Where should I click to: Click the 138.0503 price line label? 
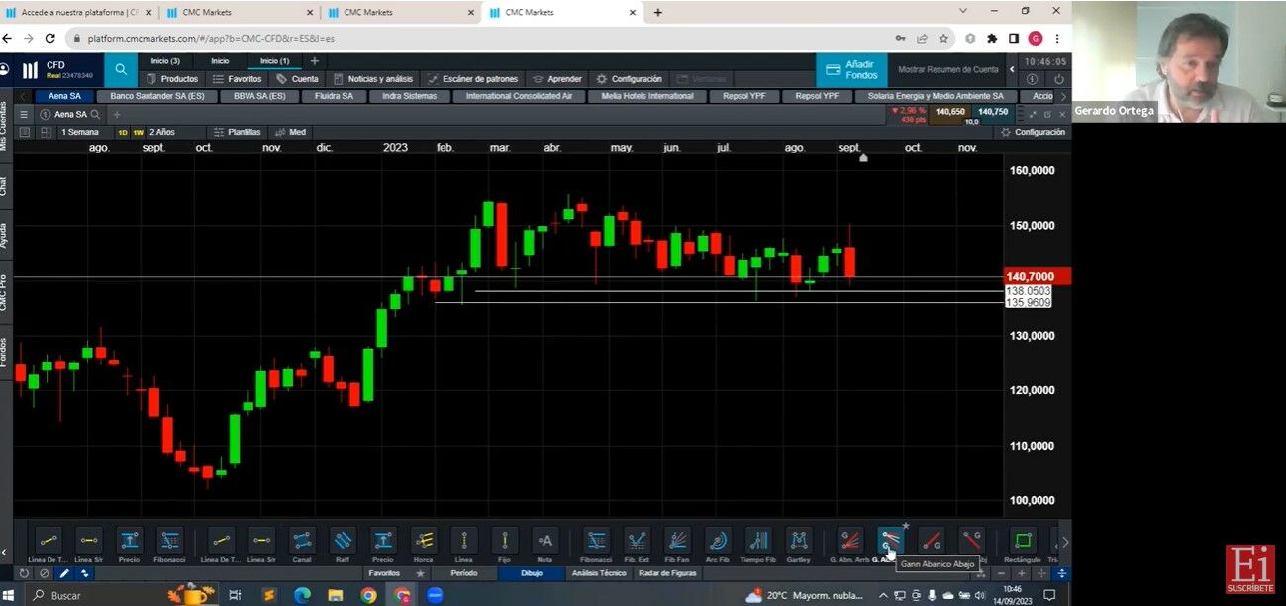pyautogui.click(x=1028, y=291)
